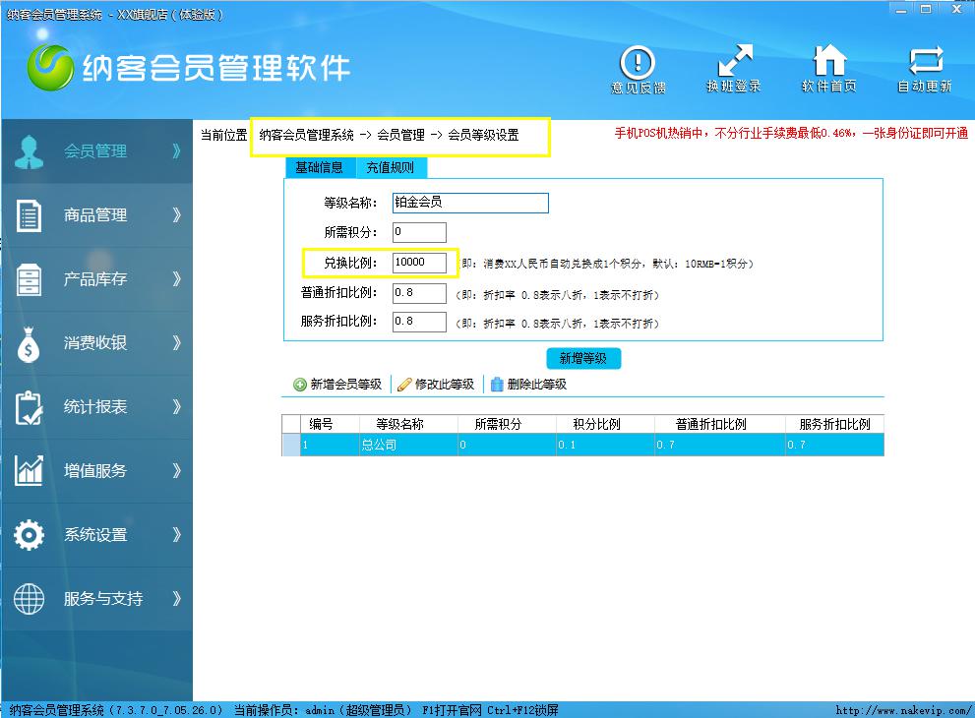The width and height of the screenshot is (975, 718).
Task: Click the 换班登录 shift login icon
Action: [x=734, y=61]
